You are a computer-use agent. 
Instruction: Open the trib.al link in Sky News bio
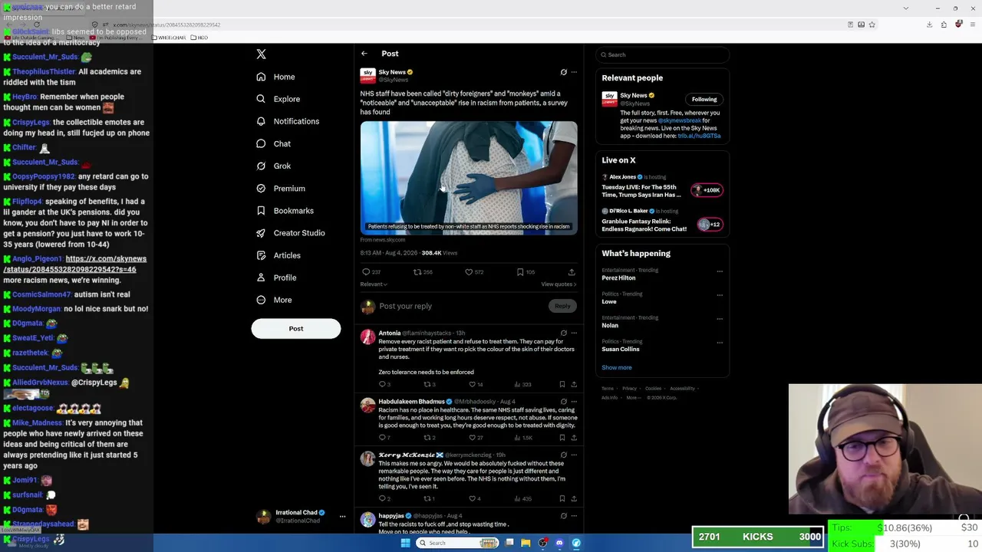point(699,136)
